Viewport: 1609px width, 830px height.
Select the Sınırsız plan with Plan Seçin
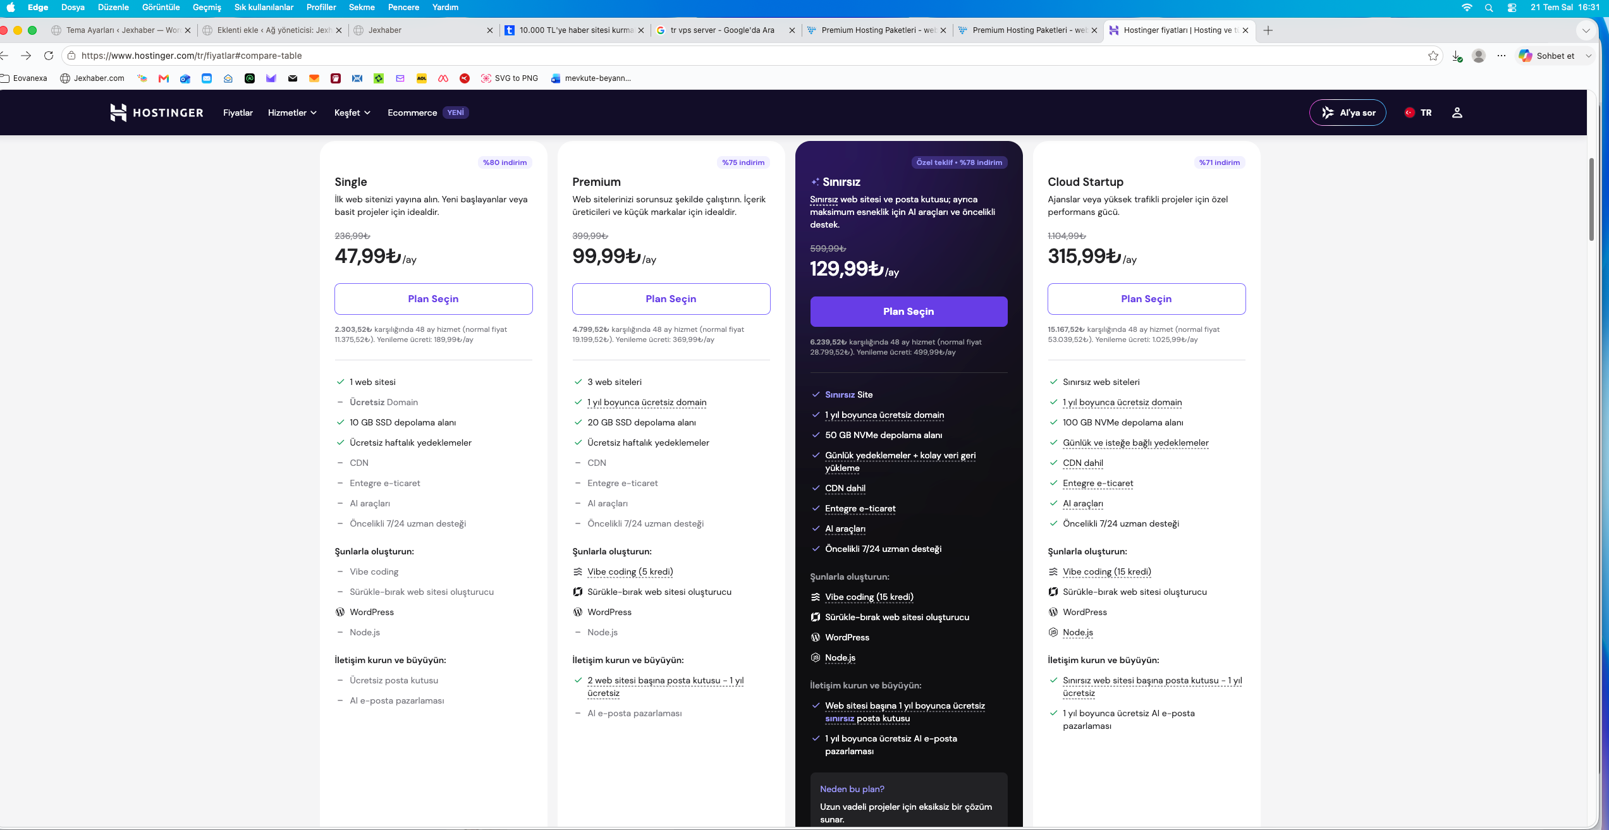[x=909, y=312]
